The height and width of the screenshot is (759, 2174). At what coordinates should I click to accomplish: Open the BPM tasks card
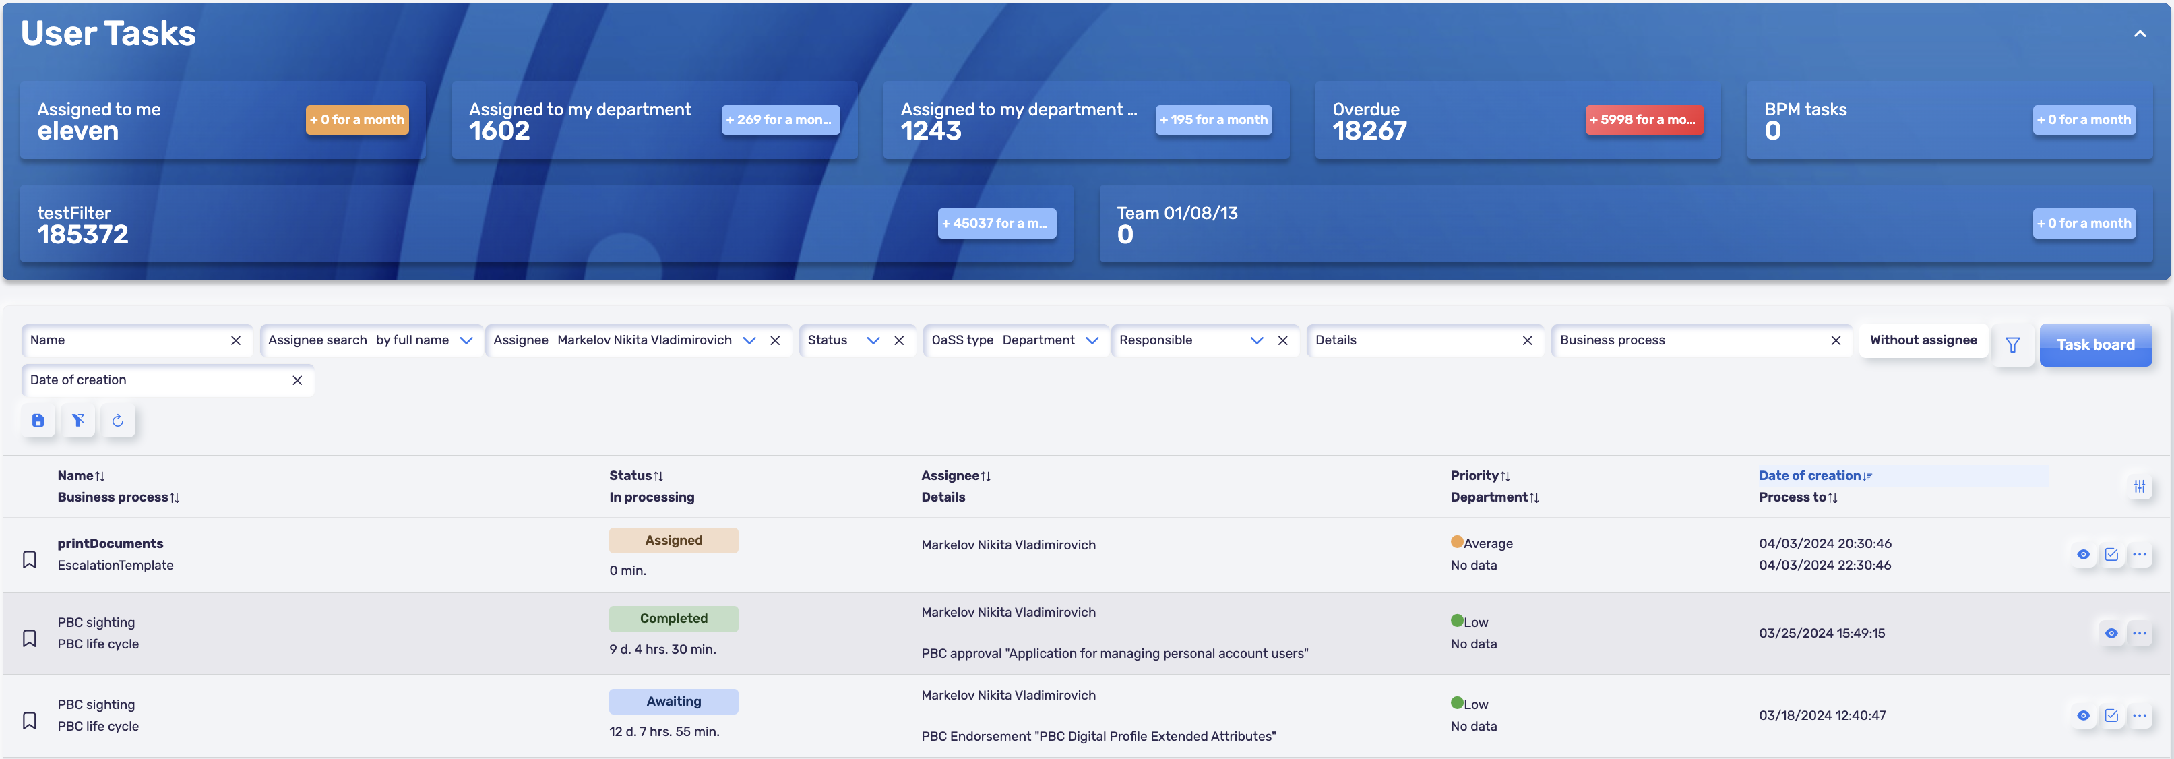pos(1950,120)
